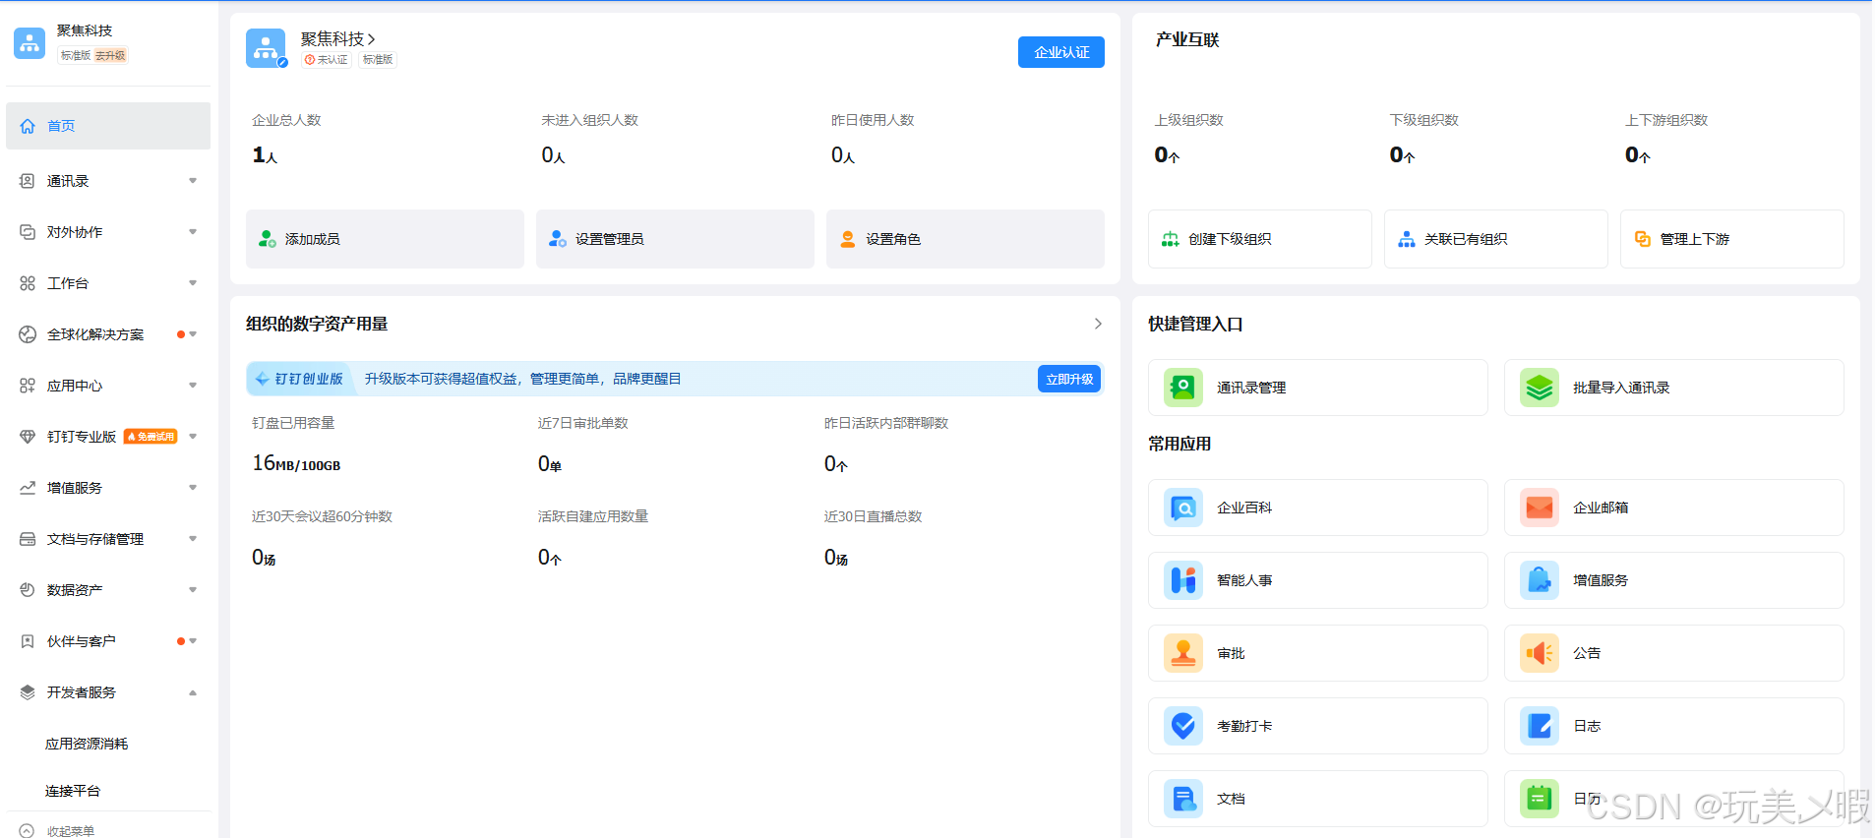Viewport: 1875px width, 838px height.
Task: Expand the 钉钉专业版 sidebar arrow
Action: [x=193, y=437]
